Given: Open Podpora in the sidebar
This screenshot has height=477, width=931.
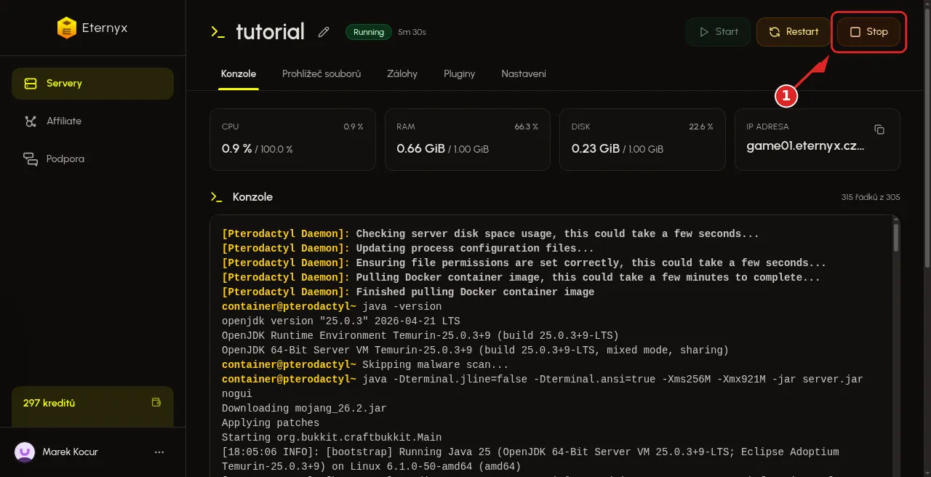Looking at the screenshot, I should point(92,159).
